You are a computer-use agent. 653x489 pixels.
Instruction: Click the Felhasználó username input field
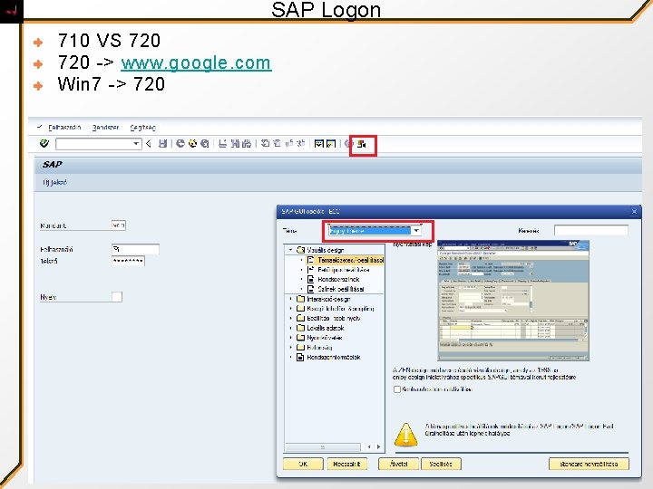pyautogui.click(x=135, y=249)
